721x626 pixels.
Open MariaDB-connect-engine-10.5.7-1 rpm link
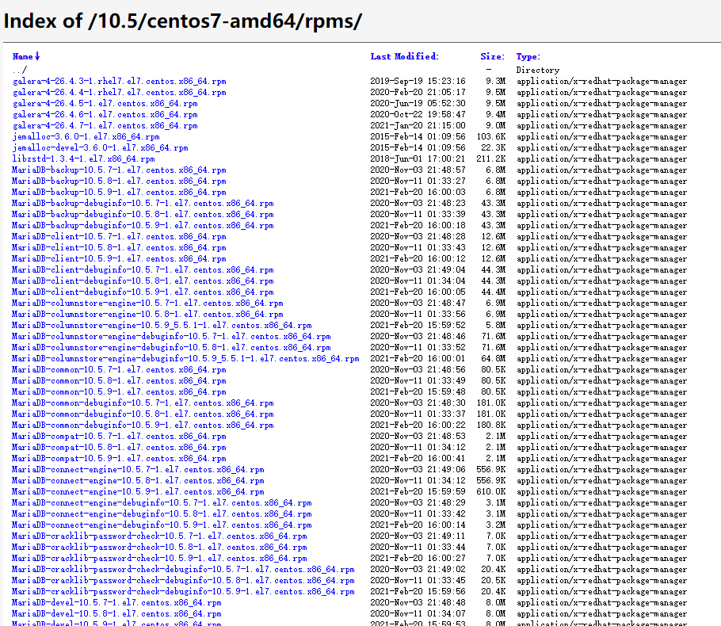click(x=138, y=470)
